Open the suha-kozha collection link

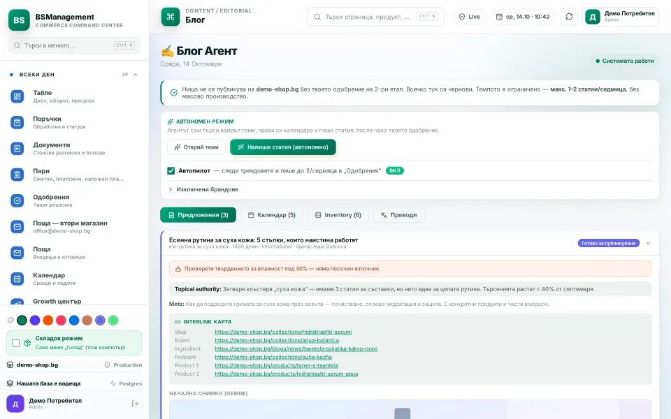coord(273,357)
